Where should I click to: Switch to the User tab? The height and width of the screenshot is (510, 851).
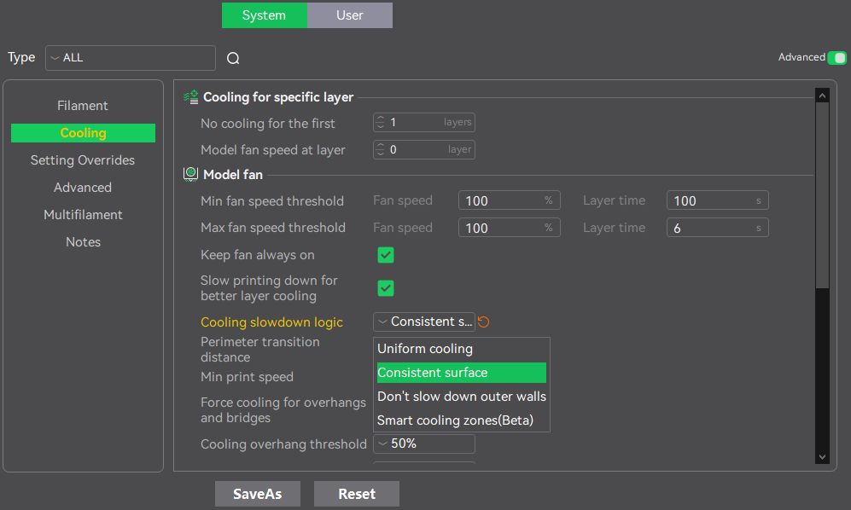pyautogui.click(x=350, y=15)
